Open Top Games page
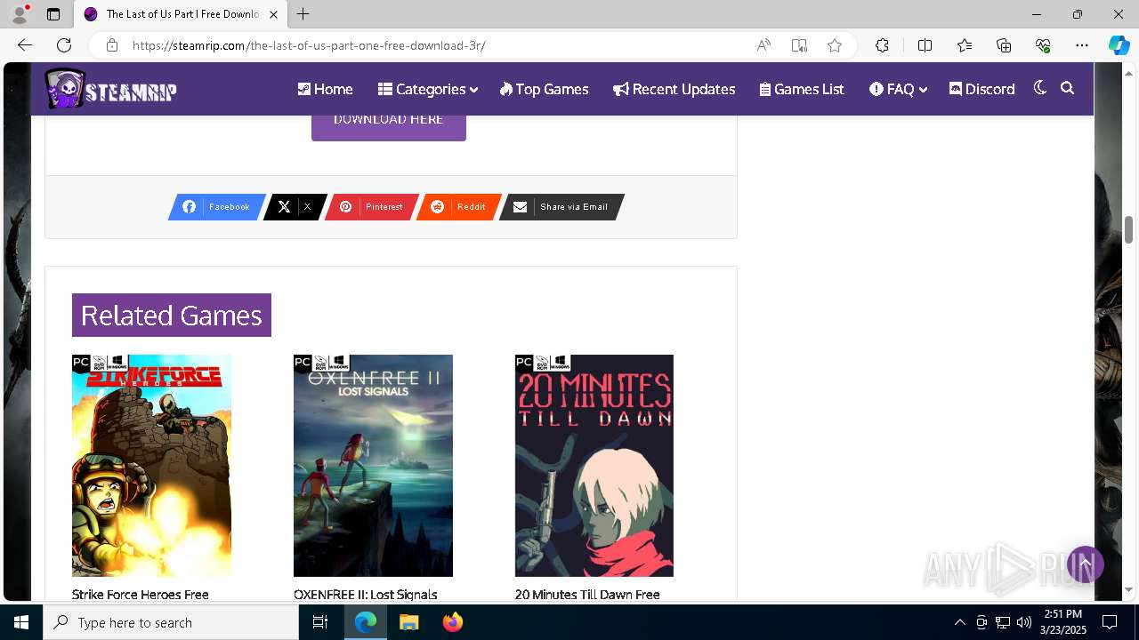Screen dimensions: 1139x640 click(x=544, y=89)
